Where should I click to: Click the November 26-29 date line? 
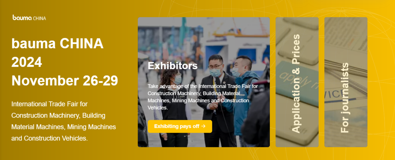coord(65,81)
